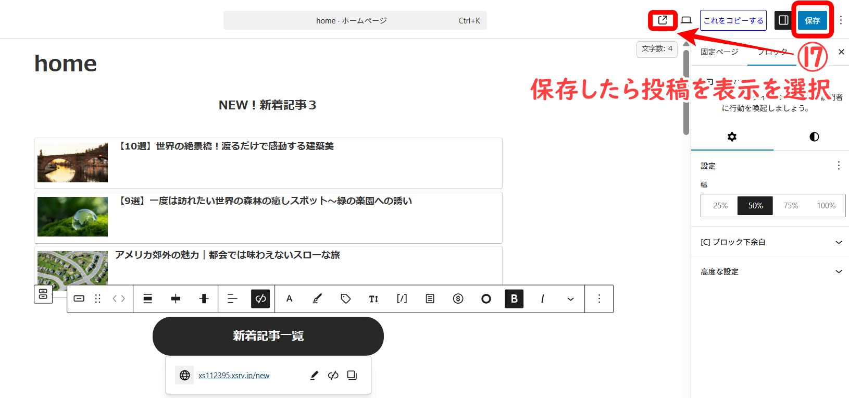The width and height of the screenshot is (849, 398).
Task: Click the highlighter marker icon in toolbar
Action: (x=317, y=298)
